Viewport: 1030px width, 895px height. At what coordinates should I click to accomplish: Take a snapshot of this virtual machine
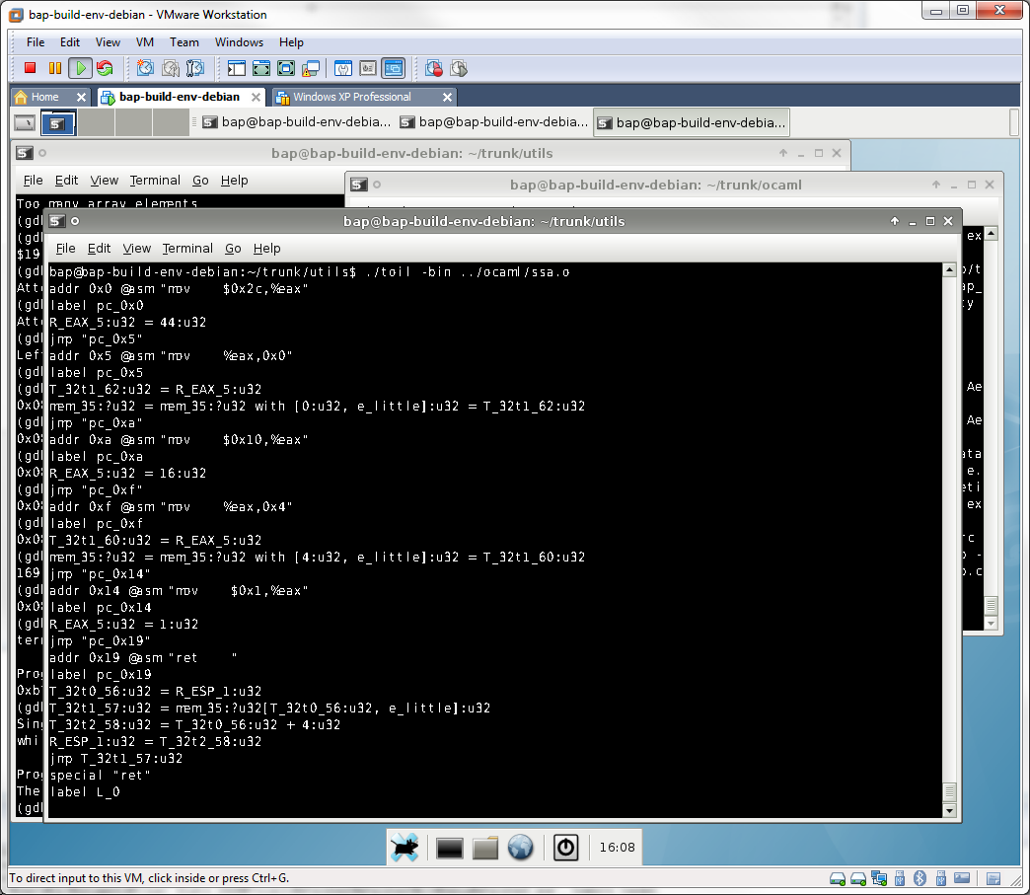click(145, 68)
